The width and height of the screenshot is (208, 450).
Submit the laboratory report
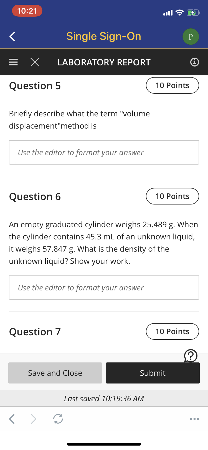pyautogui.click(x=153, y=373)
